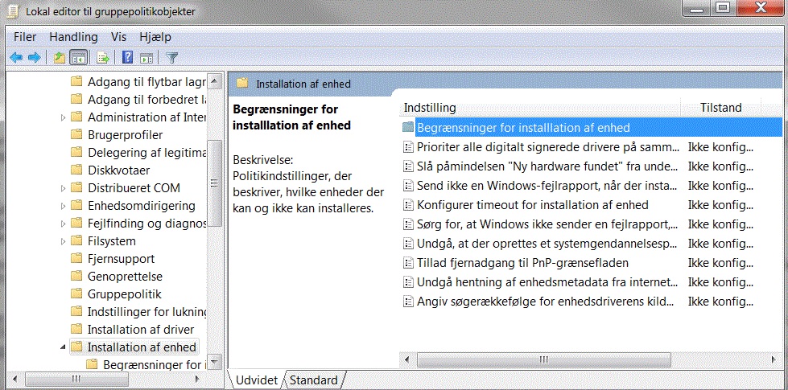Image resolution: width=788 pixels, height=390 pixels.
Task: Click the Back arrow in the toolbar
Action: [16, 58]
